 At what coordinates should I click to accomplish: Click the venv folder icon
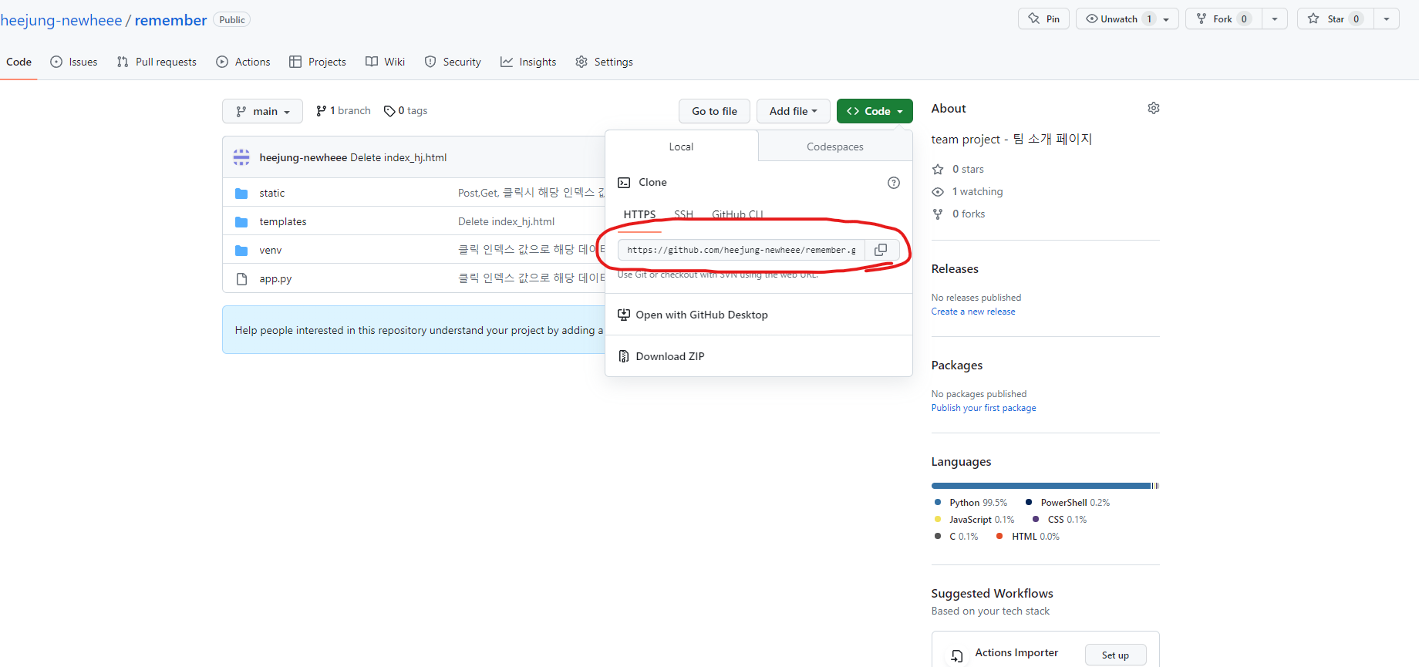[x=241, y=250]
